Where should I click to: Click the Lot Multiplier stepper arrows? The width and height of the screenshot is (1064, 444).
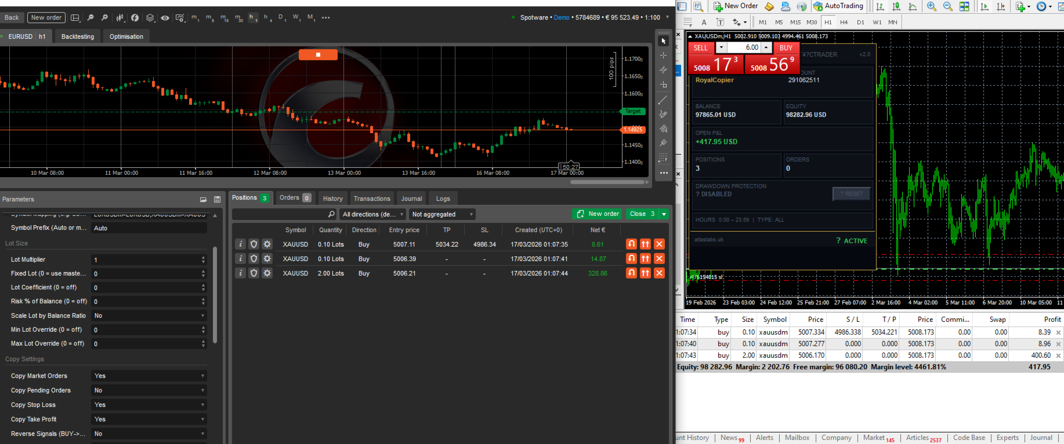tap(203, 260)
